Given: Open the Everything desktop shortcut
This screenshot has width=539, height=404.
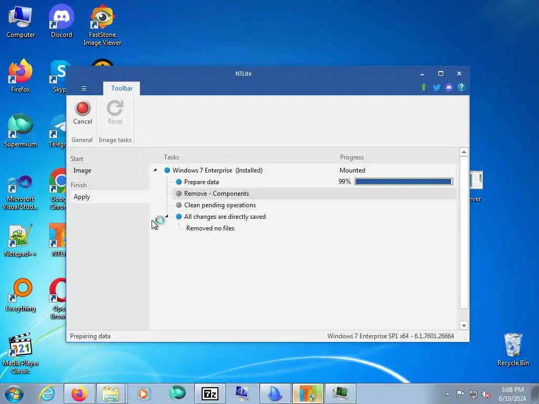Looking at the screenshot, I should pyautogui.click(x=21, y=295).
